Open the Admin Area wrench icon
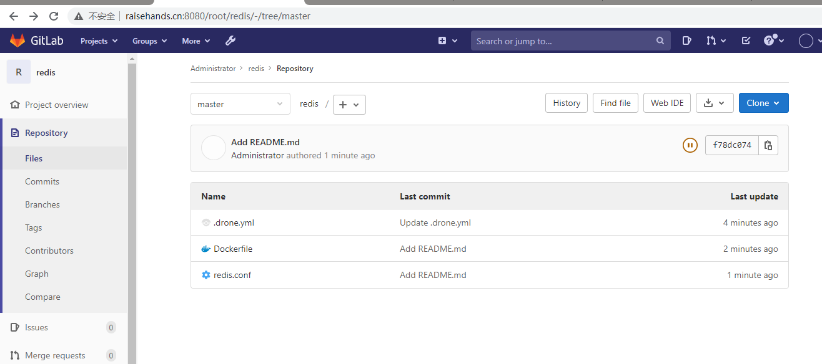The width and height of the screenshot is (822, 364). click(230, 41)
